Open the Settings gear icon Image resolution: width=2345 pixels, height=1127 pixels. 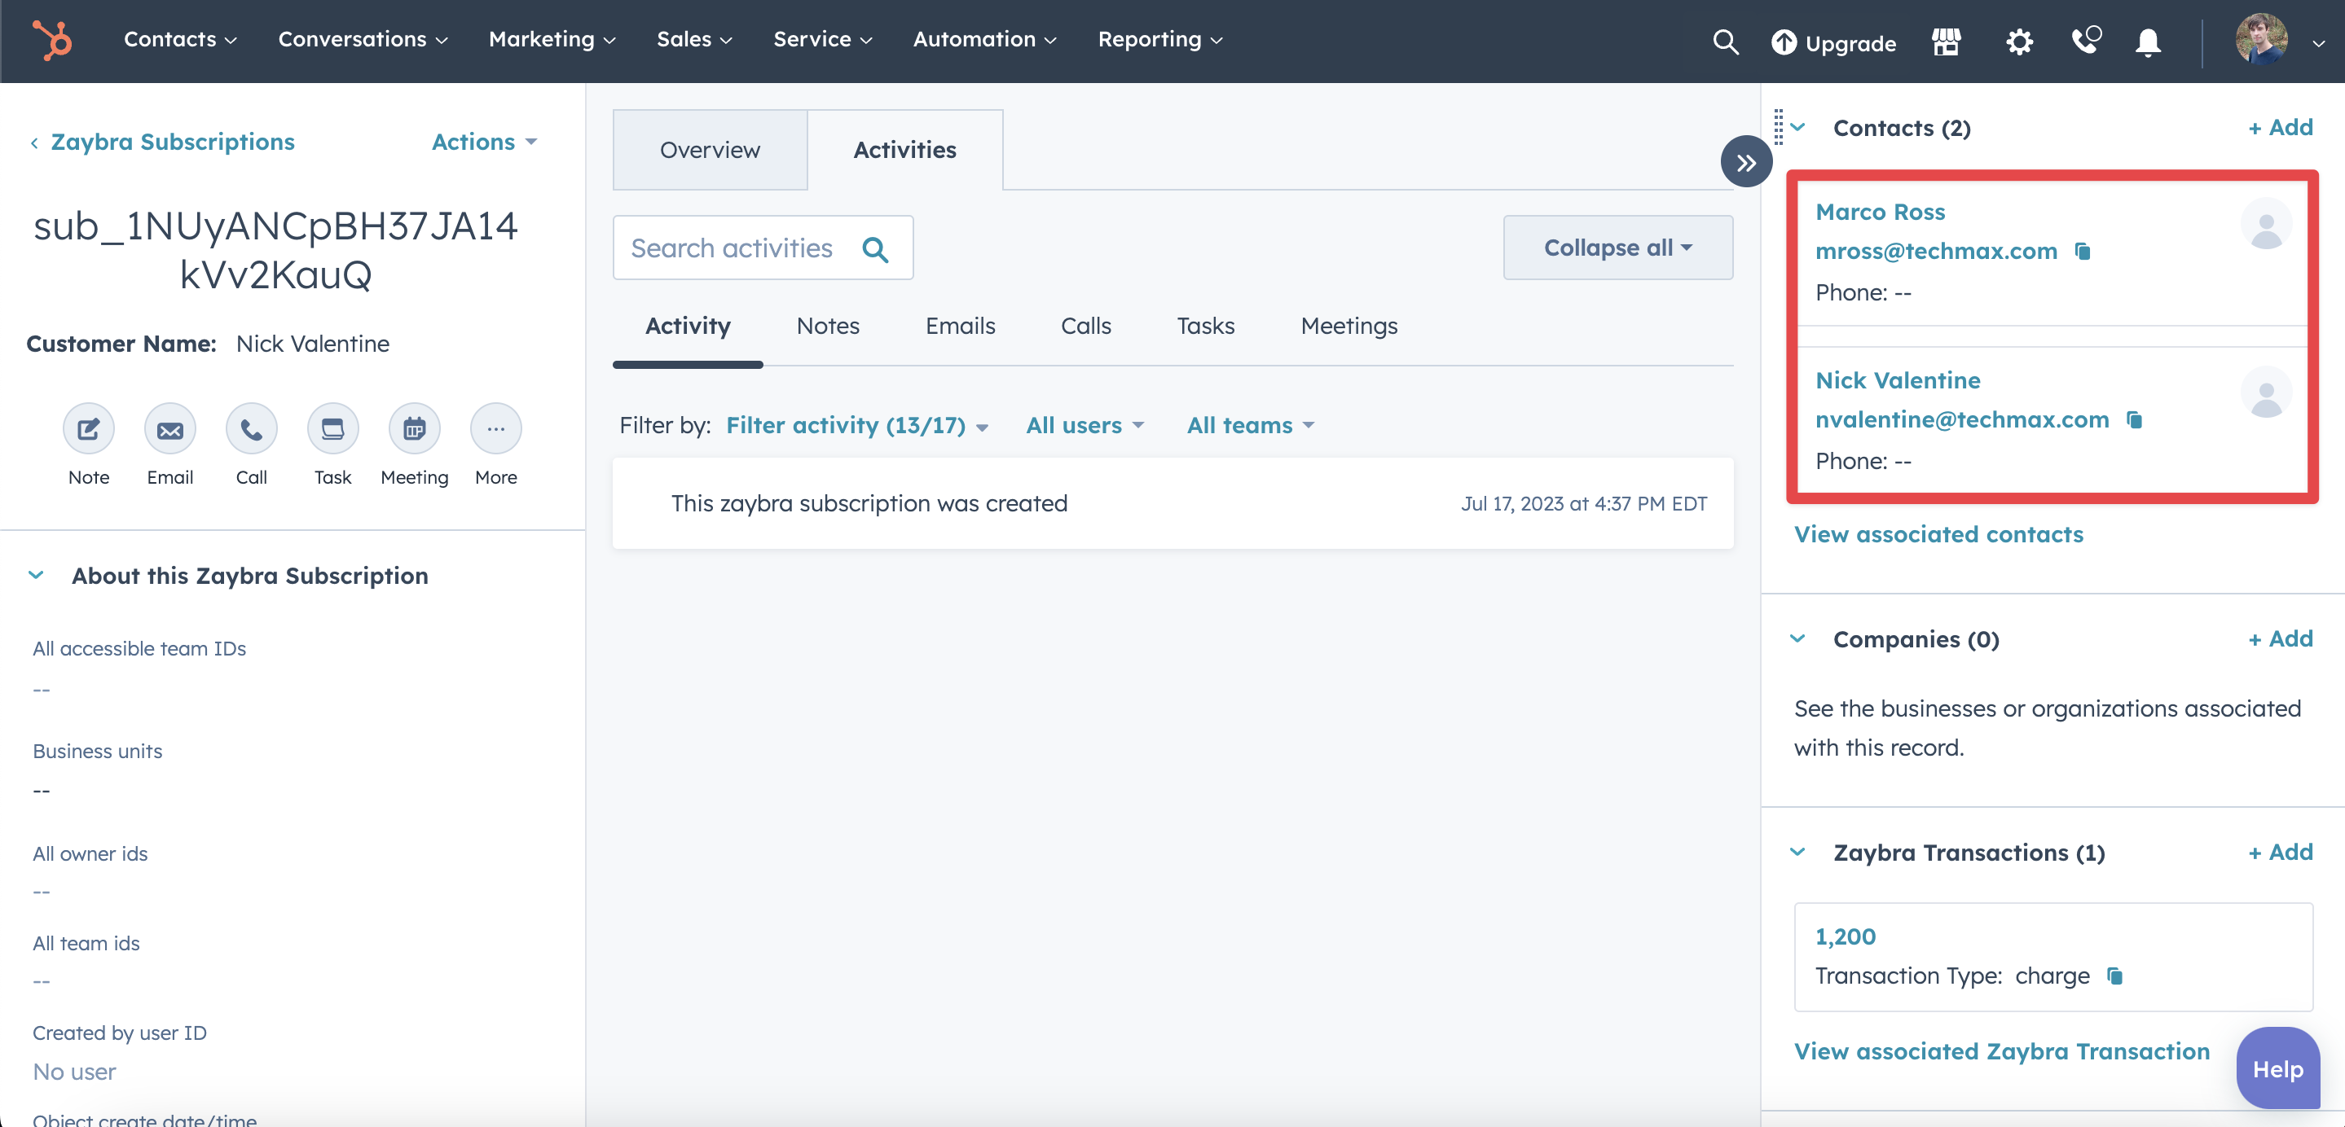2019,42
